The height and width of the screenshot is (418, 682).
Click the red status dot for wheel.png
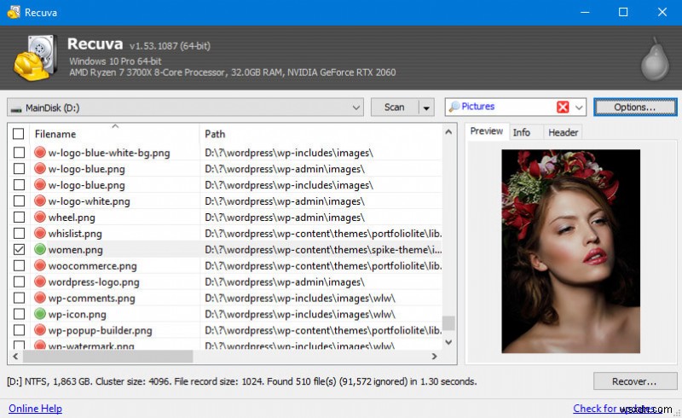pos(40,217)
